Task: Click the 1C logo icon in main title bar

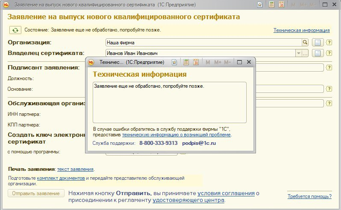Action: point(6,5)
